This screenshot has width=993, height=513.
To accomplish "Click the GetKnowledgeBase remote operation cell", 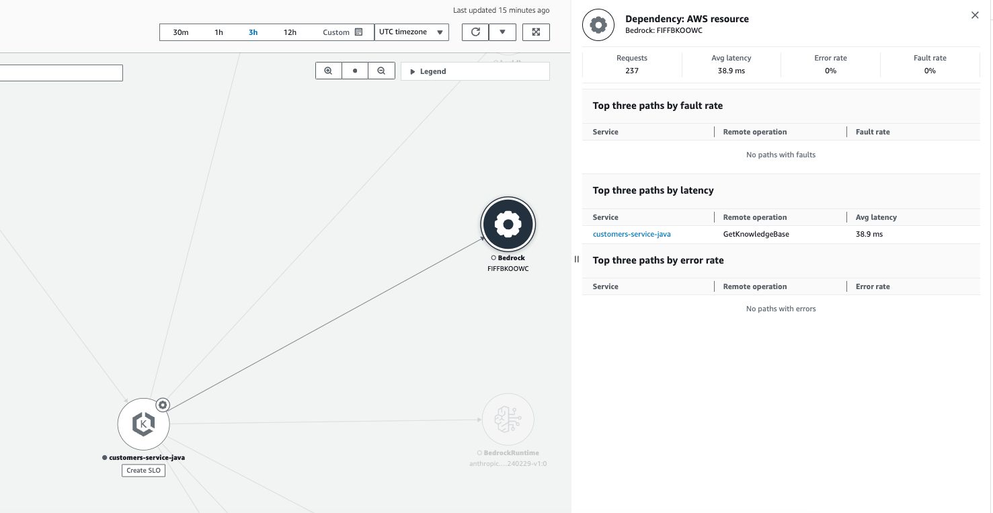I will pos(756,234).
